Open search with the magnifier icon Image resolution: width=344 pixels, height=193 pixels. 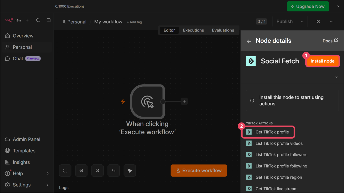(x=38, y=20)
